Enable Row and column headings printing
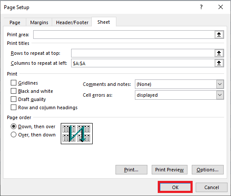This screenshot has height=196, width=231. click(13, 107)
